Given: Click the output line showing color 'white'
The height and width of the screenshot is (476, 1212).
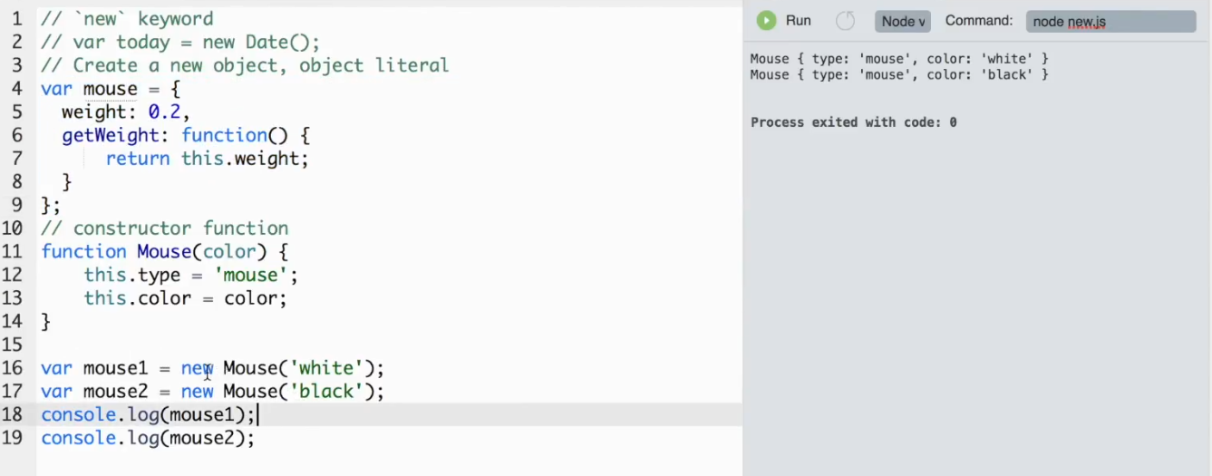Looking at the screenshot, I should (899, 59).
